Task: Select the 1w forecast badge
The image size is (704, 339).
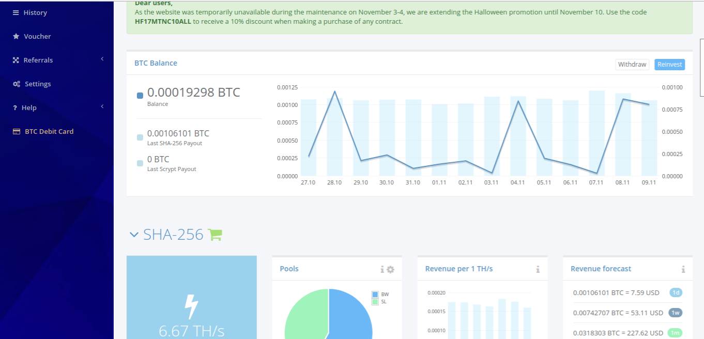Action: pos(675,313)
